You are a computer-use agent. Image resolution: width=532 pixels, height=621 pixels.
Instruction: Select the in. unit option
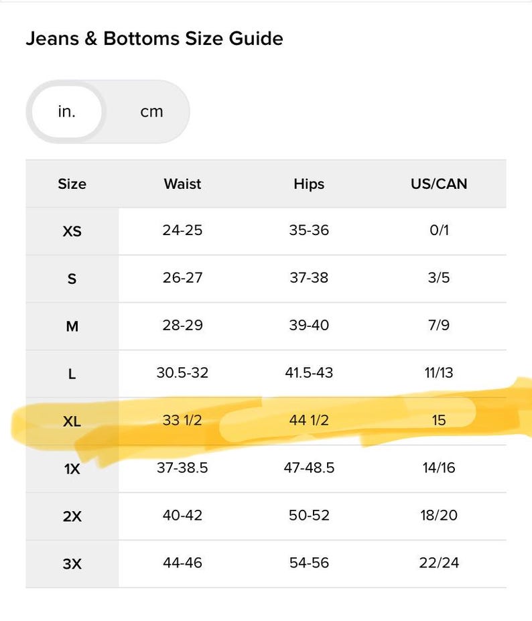[66, 112]
